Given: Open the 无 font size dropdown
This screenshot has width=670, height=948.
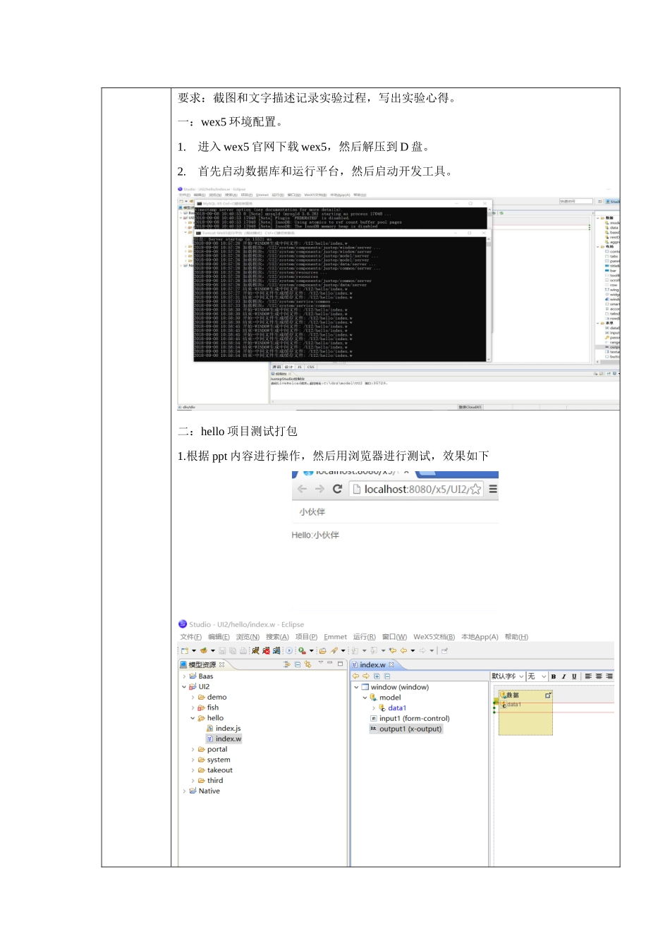Looking at the screenshot, I should (536, 676).
